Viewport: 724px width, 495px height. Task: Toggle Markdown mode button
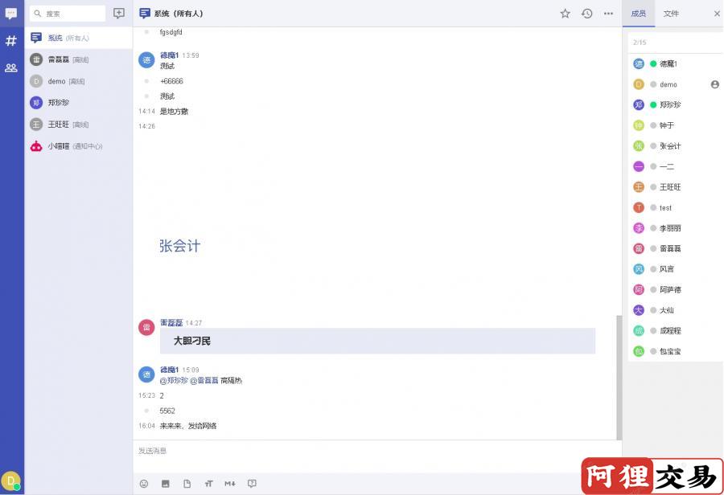230,484
